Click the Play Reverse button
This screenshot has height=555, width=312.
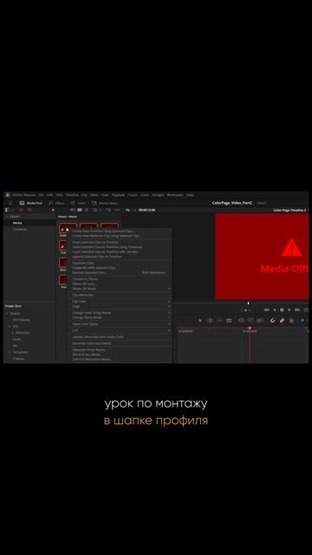[x=275, y=310]
